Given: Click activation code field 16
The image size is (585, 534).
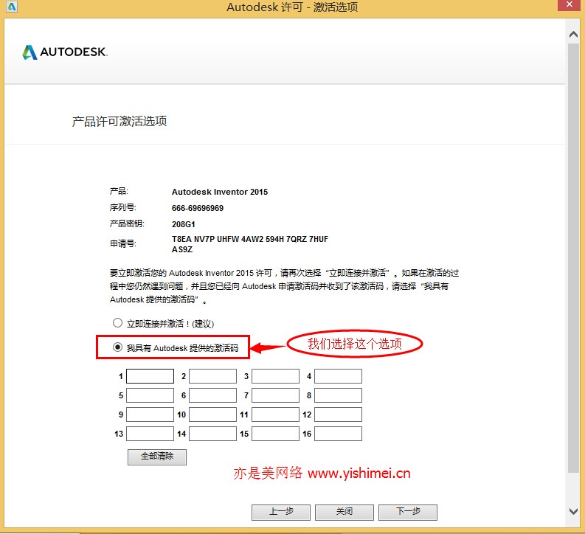Looking at the screenshot, I should [338, 434].
